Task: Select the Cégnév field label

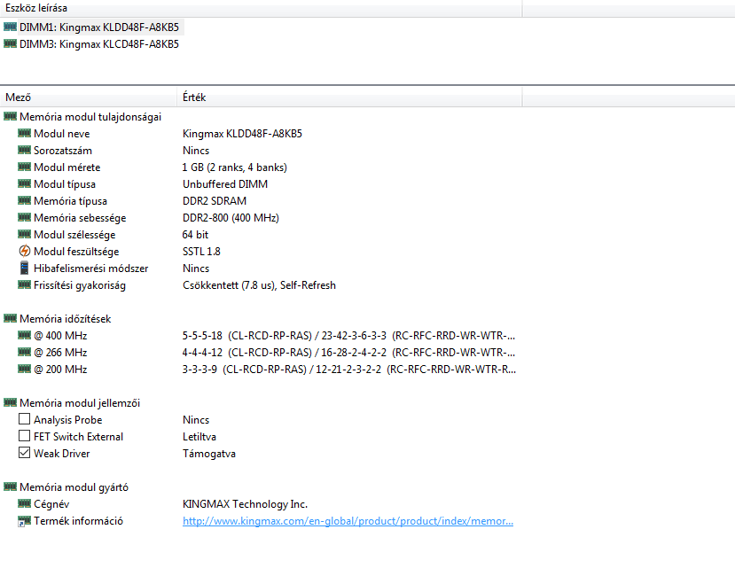Action: tap(51, 504)
